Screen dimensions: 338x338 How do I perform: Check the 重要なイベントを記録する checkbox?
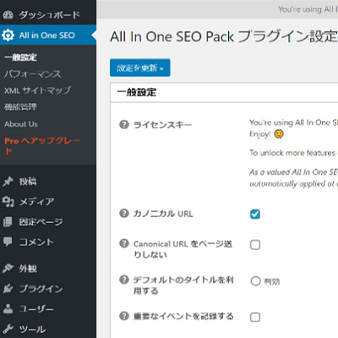click(x=255, y=318)
